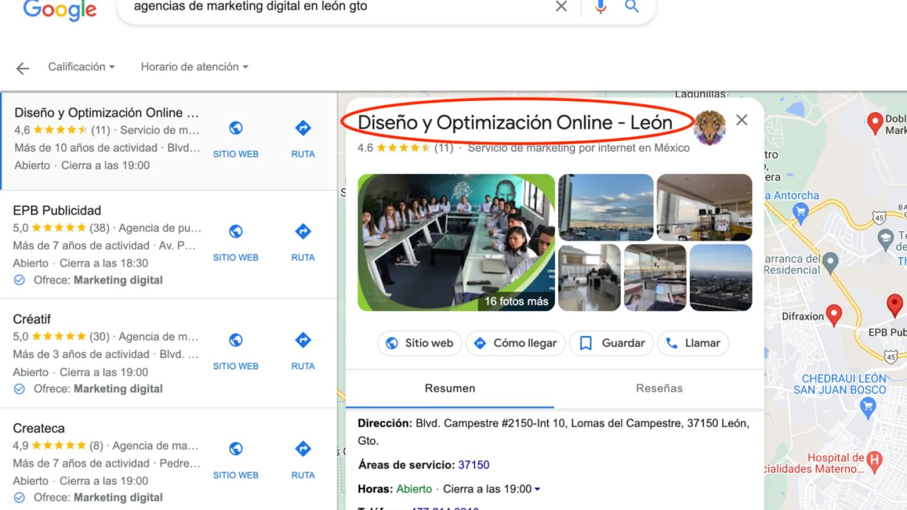Get route to Createca
907x510 pixels.
click(x=303, y=449)
